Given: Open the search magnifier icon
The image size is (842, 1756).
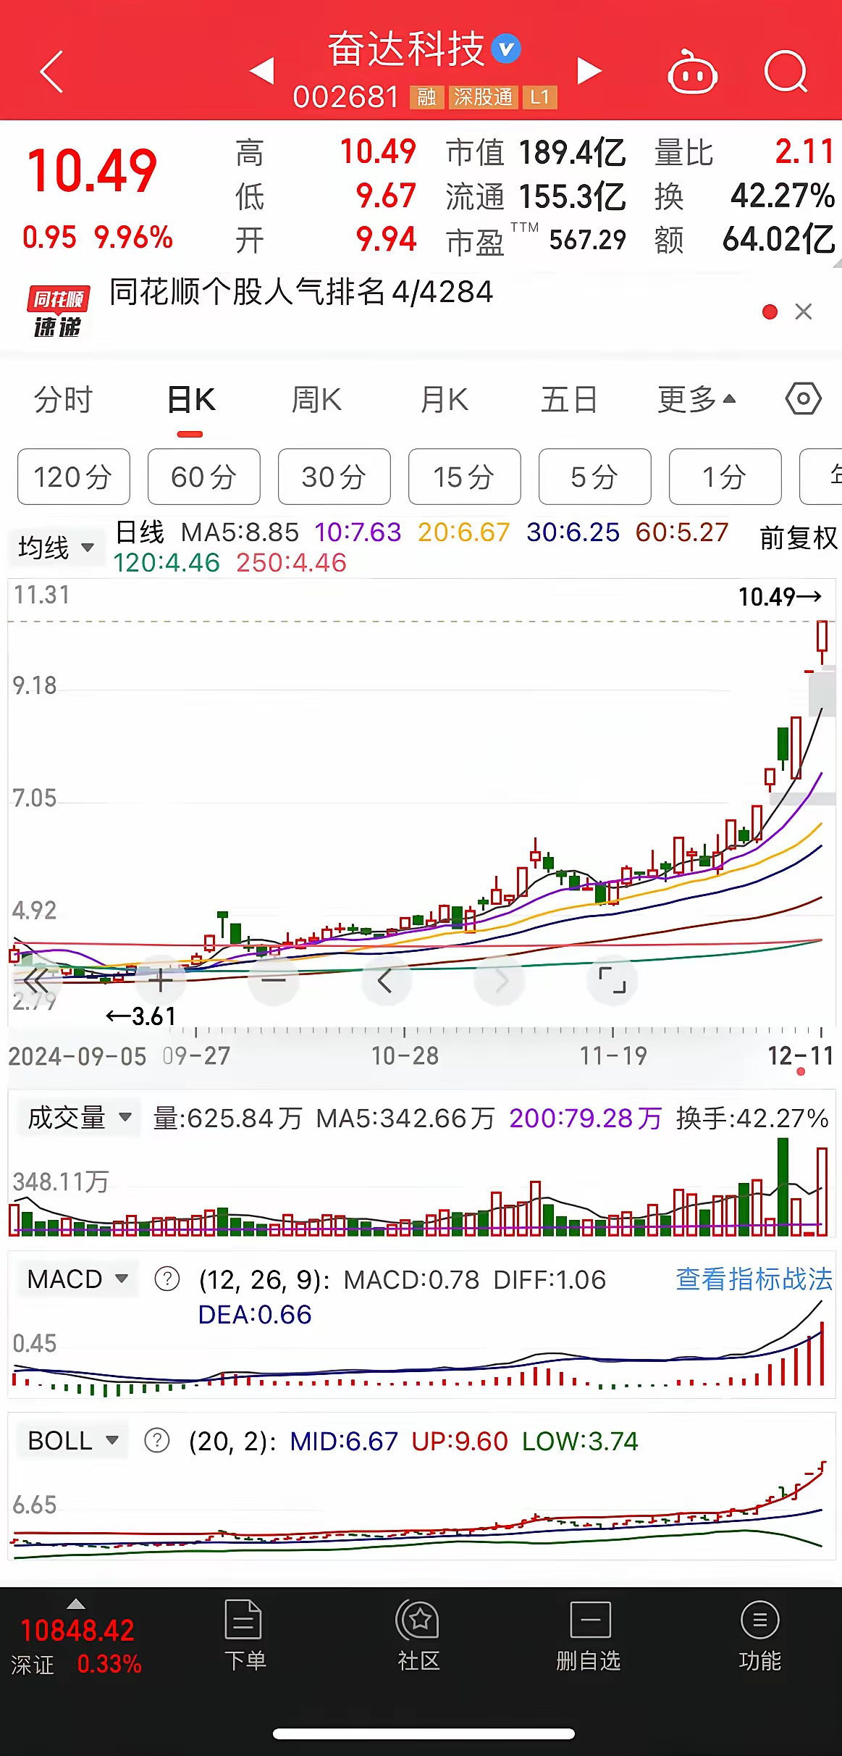Looking at the screenshot, I should point(786,72).
